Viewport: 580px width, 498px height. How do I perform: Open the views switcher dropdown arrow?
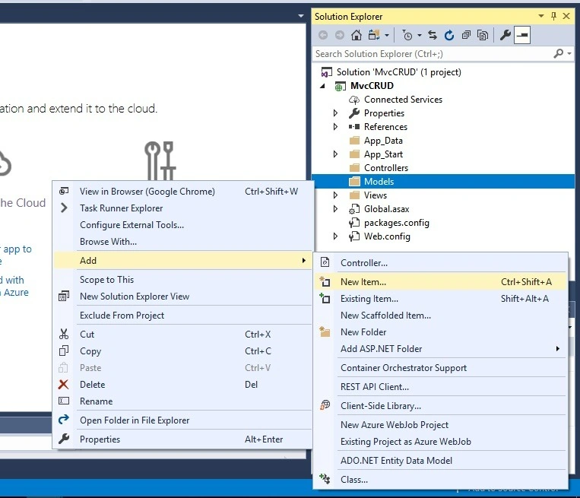point(387,36)
